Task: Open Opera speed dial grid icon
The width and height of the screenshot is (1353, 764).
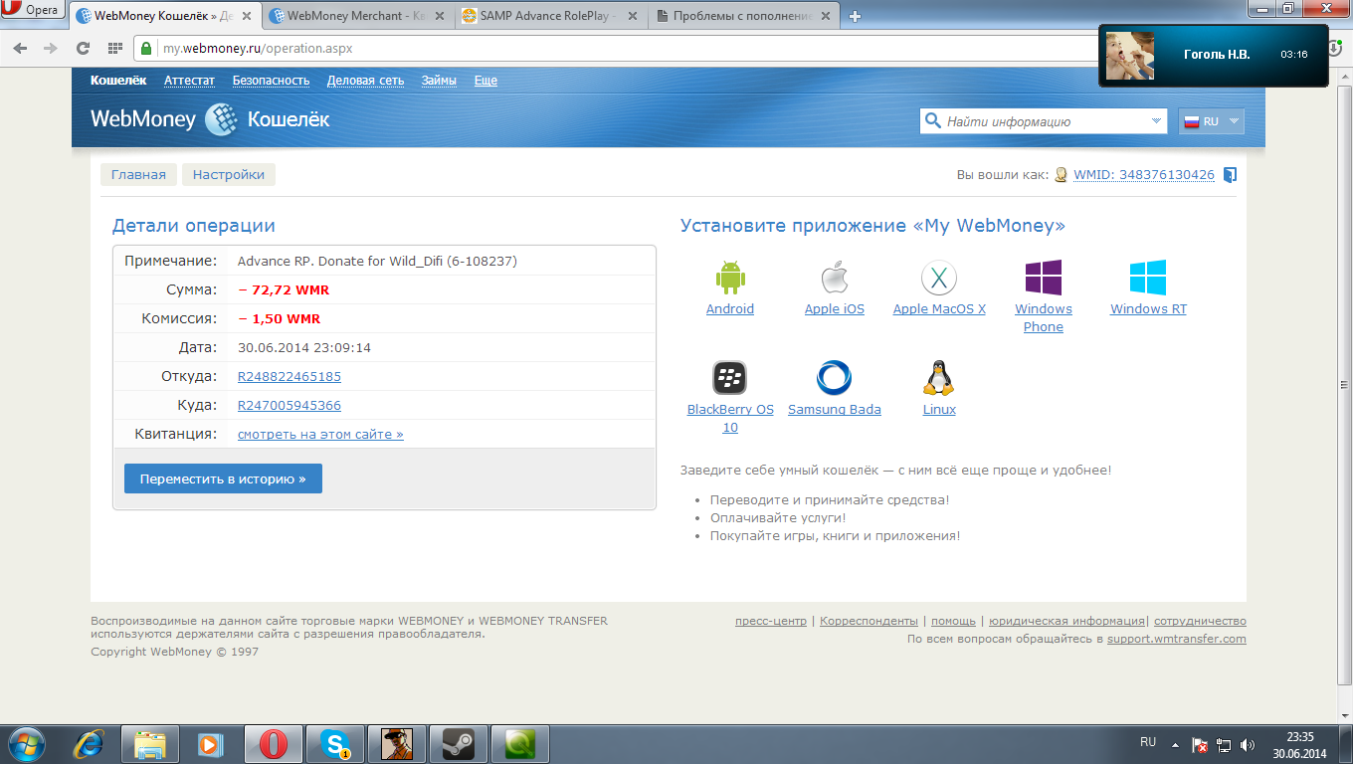Action: coord(115,48)
